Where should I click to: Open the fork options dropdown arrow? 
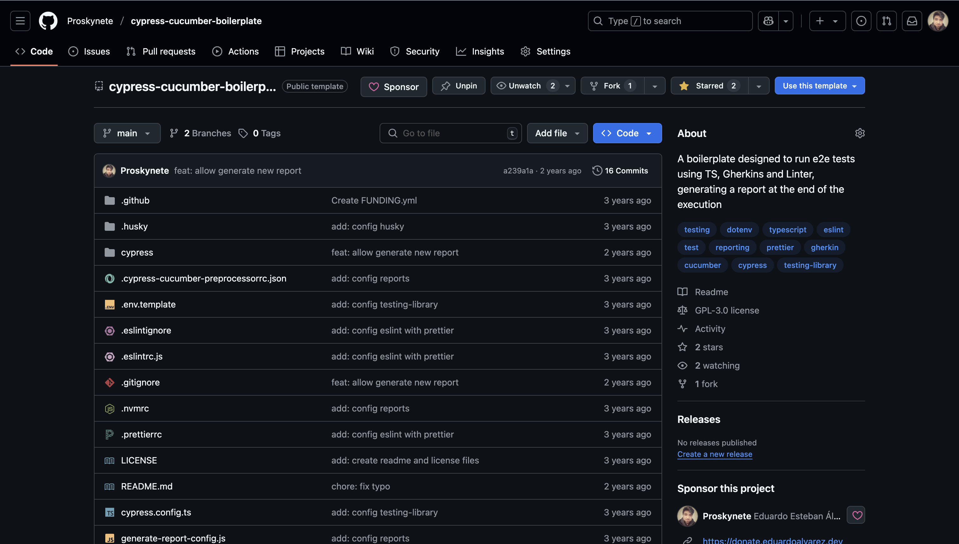pyautogui.click(x=655, y=86)
